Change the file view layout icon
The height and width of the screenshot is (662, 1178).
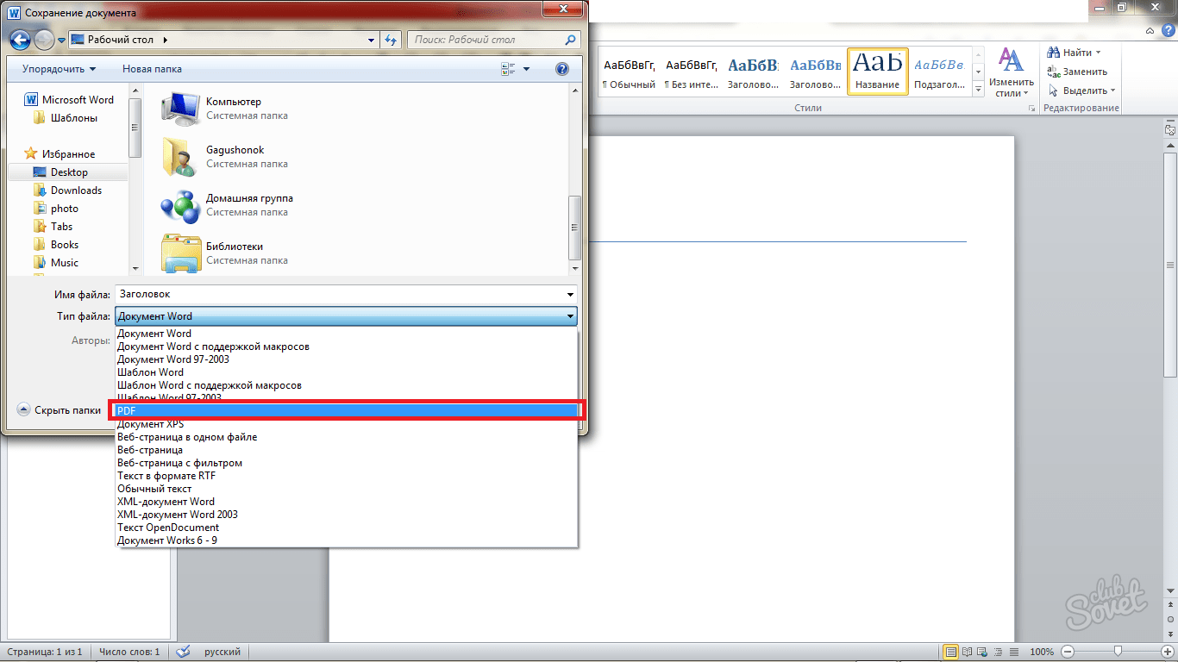click(507, 69)
